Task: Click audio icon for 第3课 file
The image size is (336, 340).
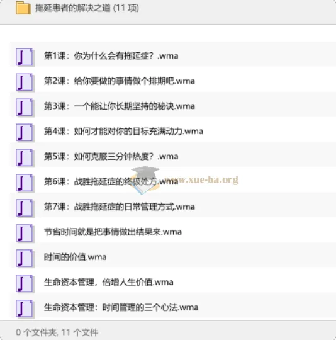Action: click(x=25, y=107)
